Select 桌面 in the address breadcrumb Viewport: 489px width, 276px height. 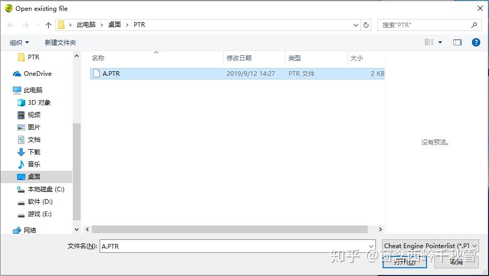115,25
